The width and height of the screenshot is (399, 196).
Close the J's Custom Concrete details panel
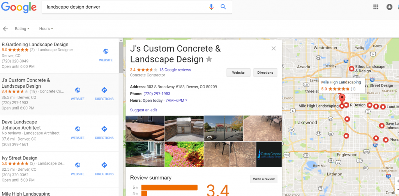coord(274,49)
